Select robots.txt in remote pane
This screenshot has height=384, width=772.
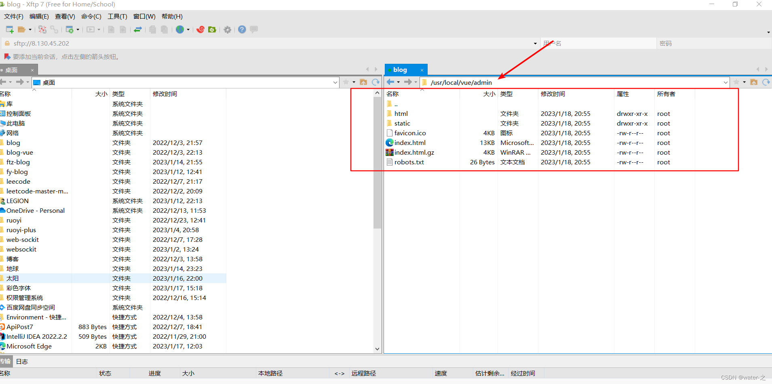[x=409, y=162]
